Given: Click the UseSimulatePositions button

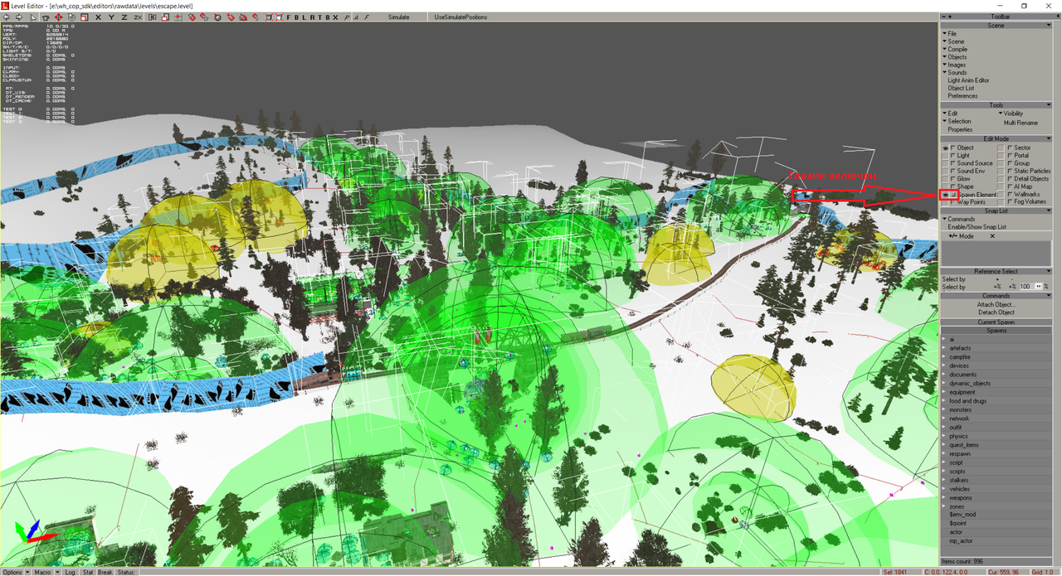Looking at the screenshot, I should coord(460,17).
